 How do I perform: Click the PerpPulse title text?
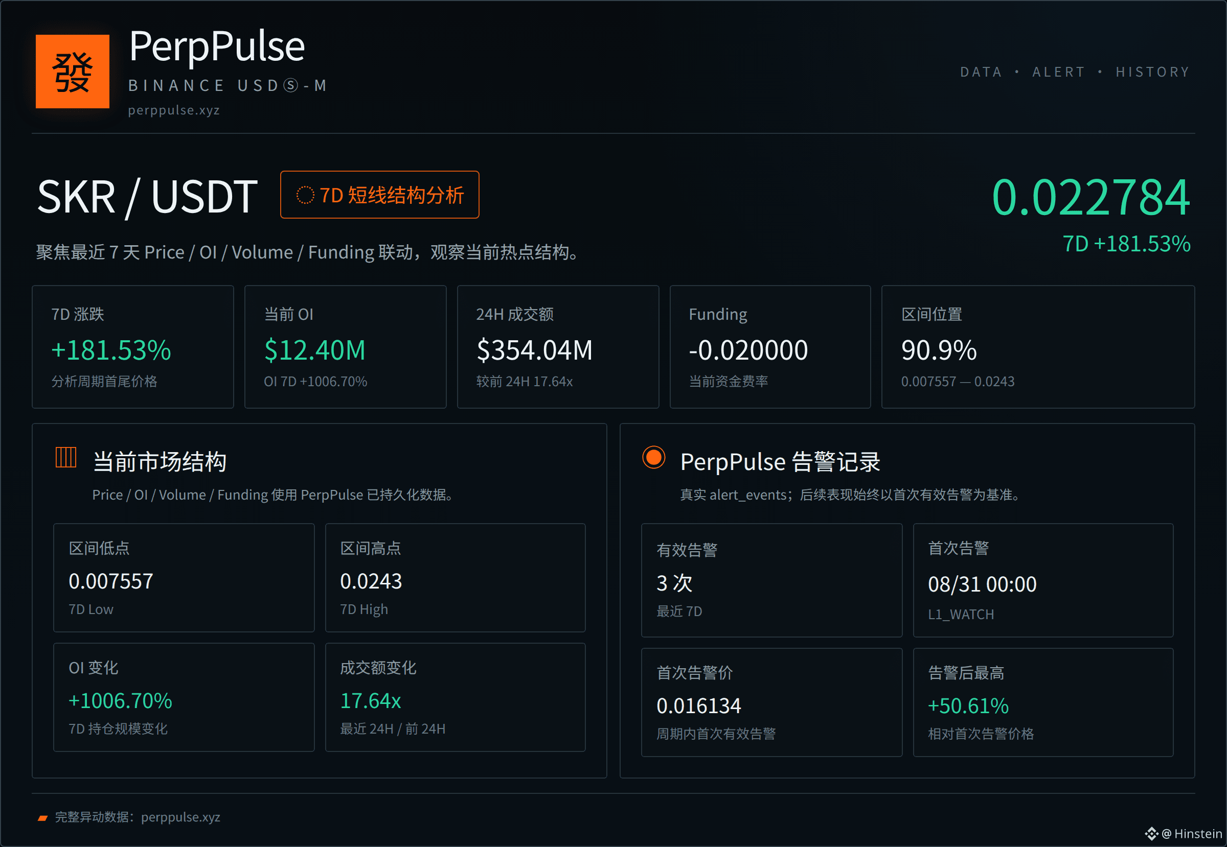217,46
